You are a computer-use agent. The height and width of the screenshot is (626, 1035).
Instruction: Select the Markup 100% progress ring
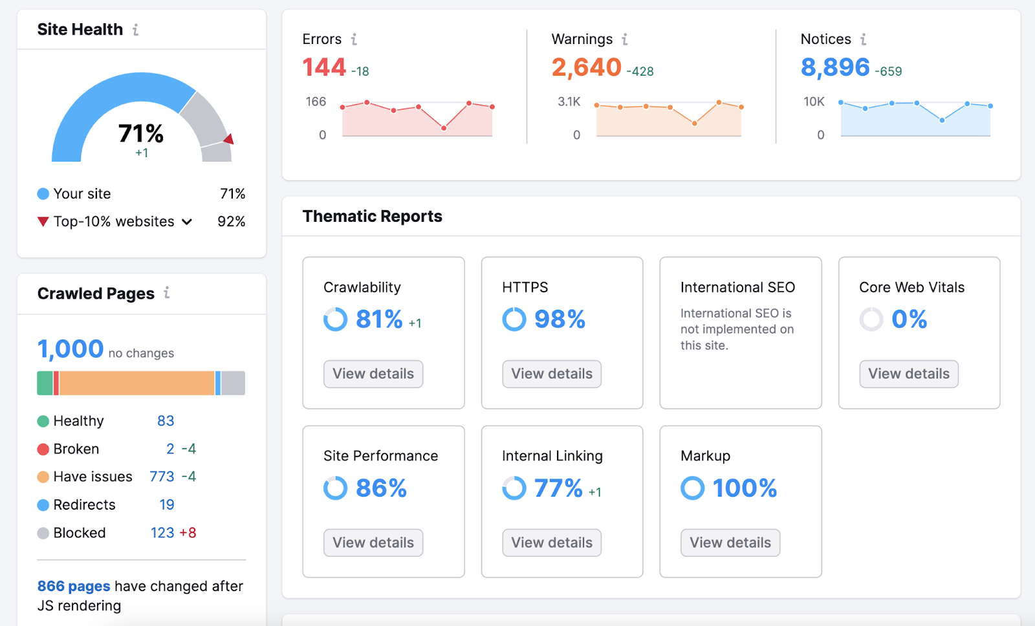[692, 488]
